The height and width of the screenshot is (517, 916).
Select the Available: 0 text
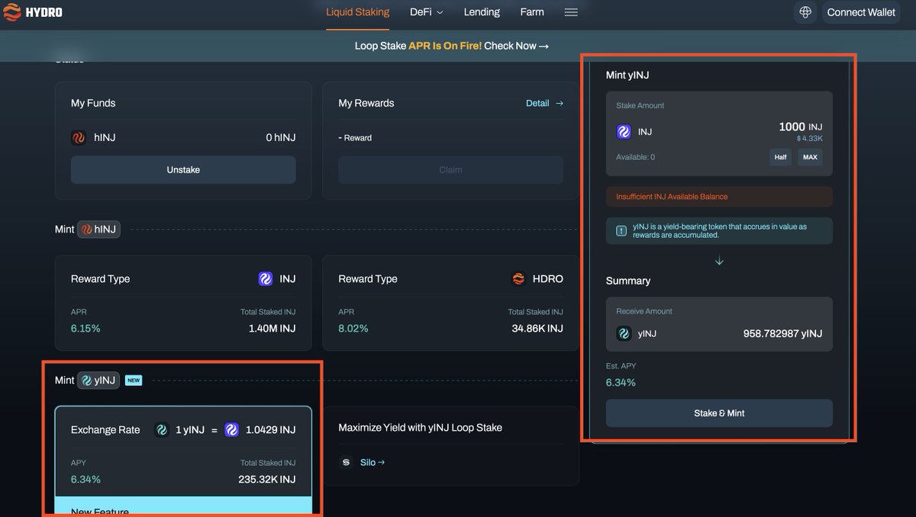(636, 157)
